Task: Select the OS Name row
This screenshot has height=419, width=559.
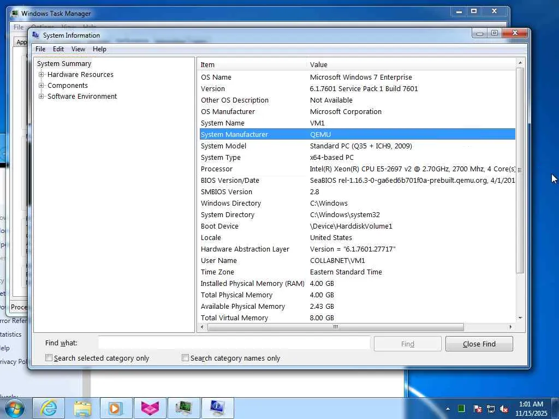Action: (358, 77)
